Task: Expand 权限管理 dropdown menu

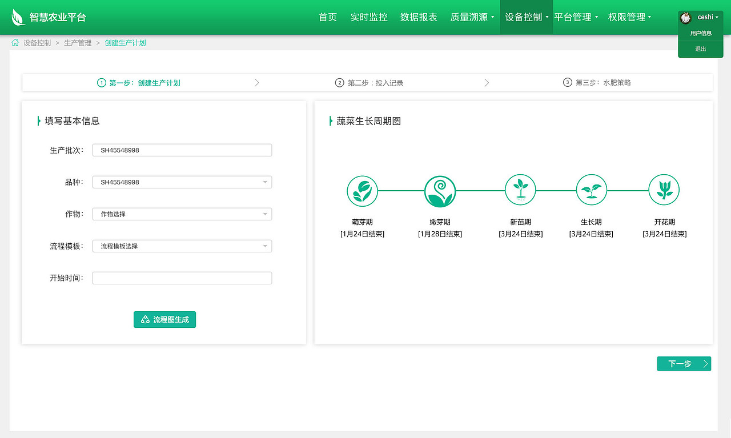Action: [x=630, y=17]
